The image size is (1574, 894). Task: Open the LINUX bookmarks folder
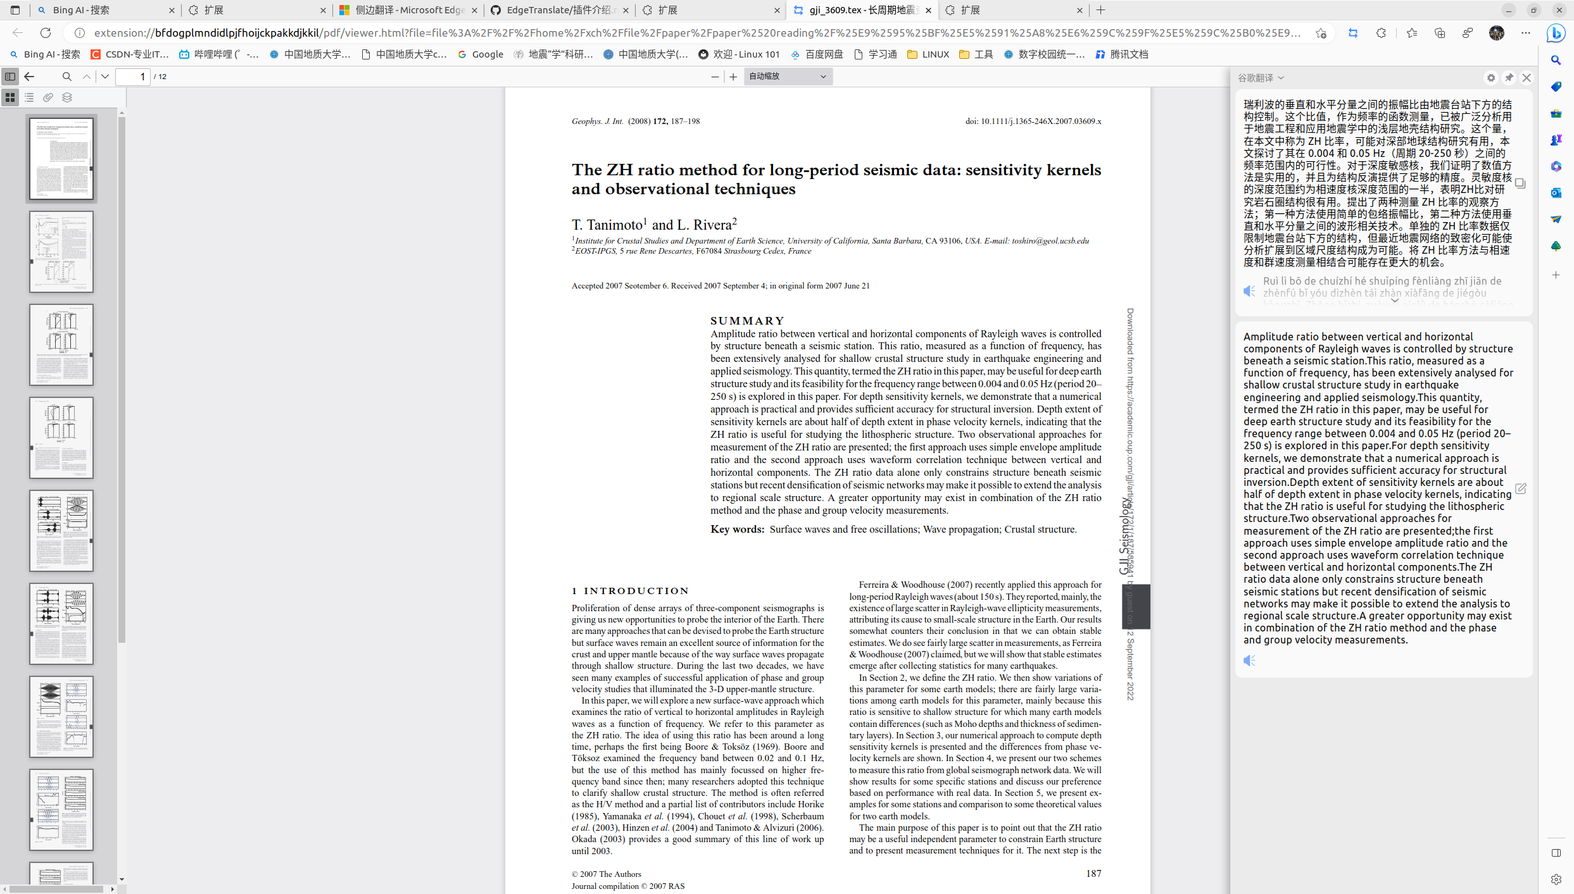pos(928,54)
